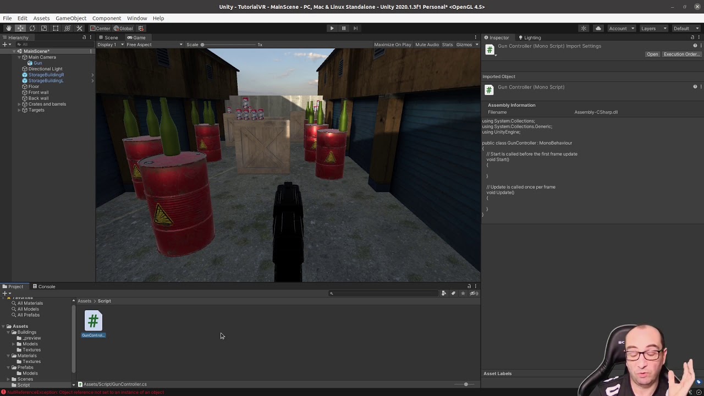Expand the Targets node
704x396 pixels.
(19, 110)
